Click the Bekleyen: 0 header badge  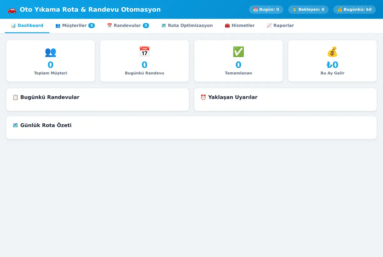[308, 10]
